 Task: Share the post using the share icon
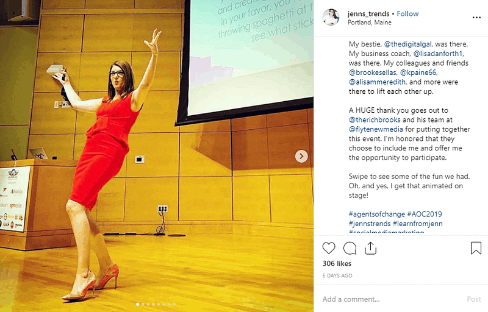[370, 248]
